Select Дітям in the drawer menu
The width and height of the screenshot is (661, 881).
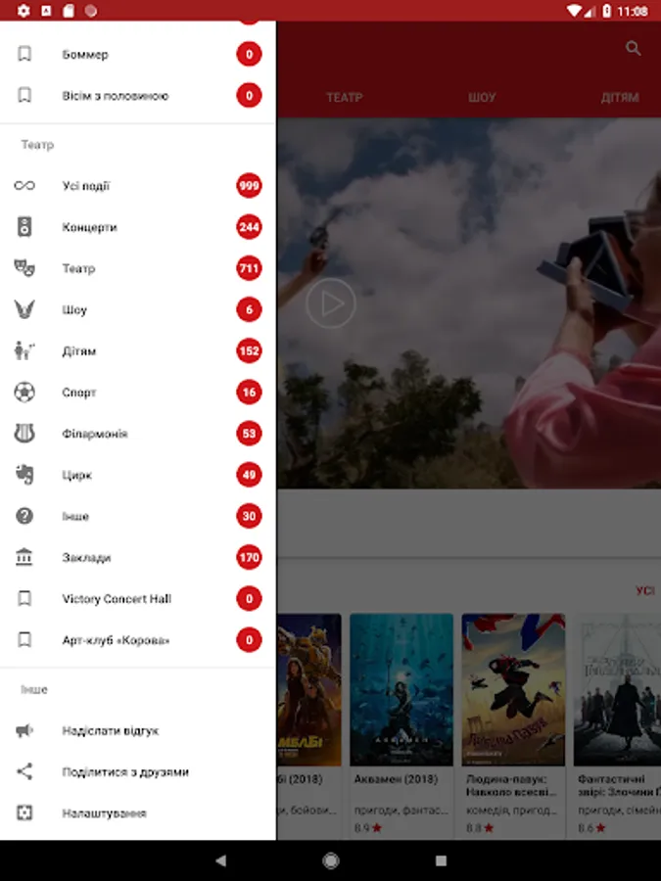point(79,351)
